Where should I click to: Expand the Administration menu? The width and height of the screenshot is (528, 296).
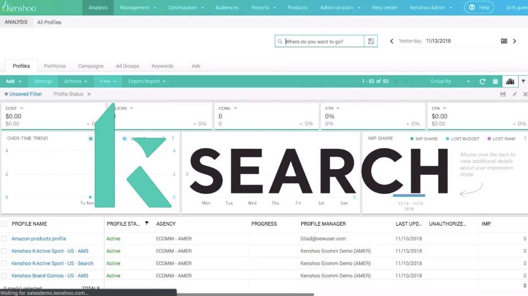340,7
